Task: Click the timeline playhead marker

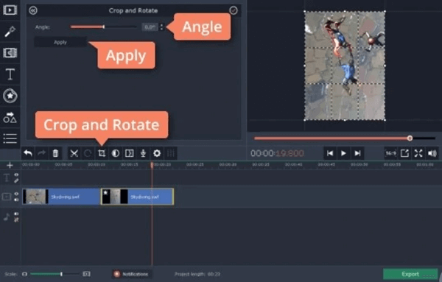Action: click(x=152, y=165)
